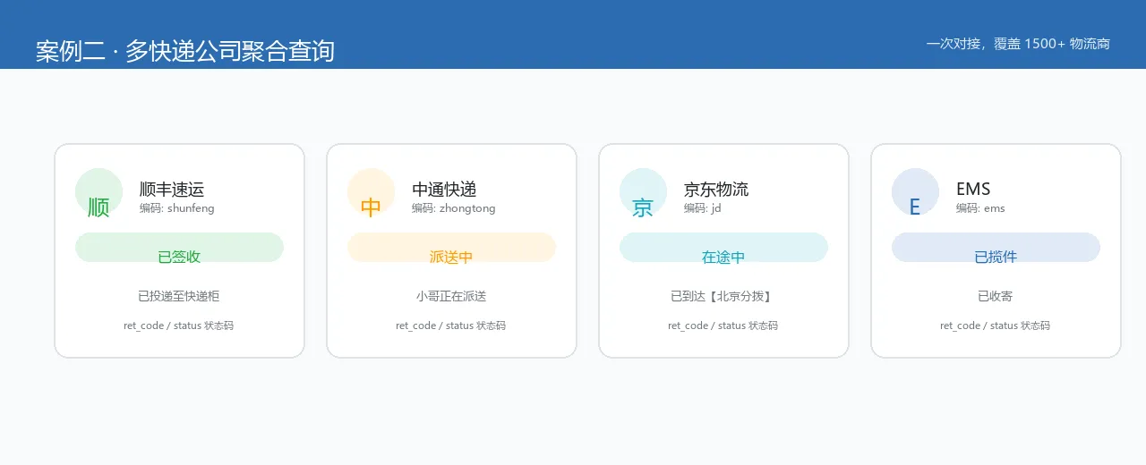Click the green 顺 SF Express avatar icon
Image resolution: width=1146 pixels, height=465 pixels.
99,192
